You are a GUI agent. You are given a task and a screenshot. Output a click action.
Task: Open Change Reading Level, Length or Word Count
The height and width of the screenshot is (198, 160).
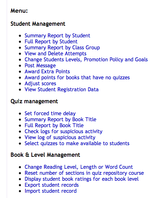pyautogui.click(x=79, y=167)
